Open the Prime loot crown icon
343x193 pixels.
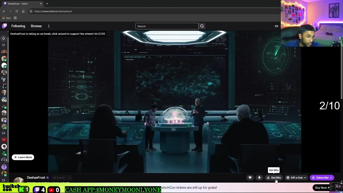[x=277, y=26]
